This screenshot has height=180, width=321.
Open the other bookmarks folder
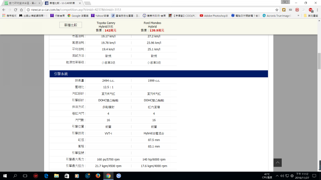point(311,16)
